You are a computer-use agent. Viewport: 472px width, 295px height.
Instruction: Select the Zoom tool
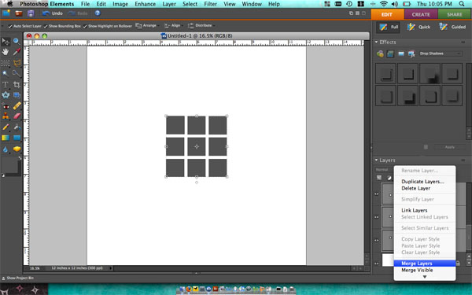tap(17, 41)
